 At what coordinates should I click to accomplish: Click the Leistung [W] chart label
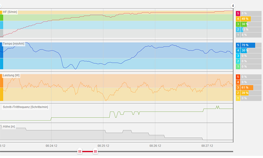point(11,75)
